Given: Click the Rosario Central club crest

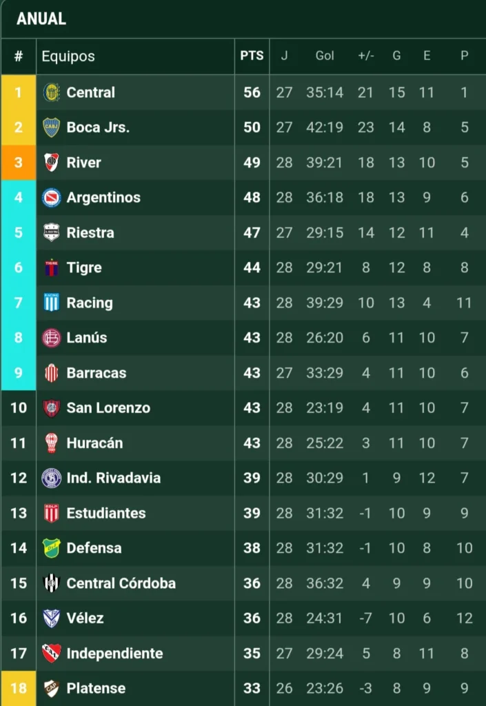Looking at the screenshot, I should coord(52,92).
